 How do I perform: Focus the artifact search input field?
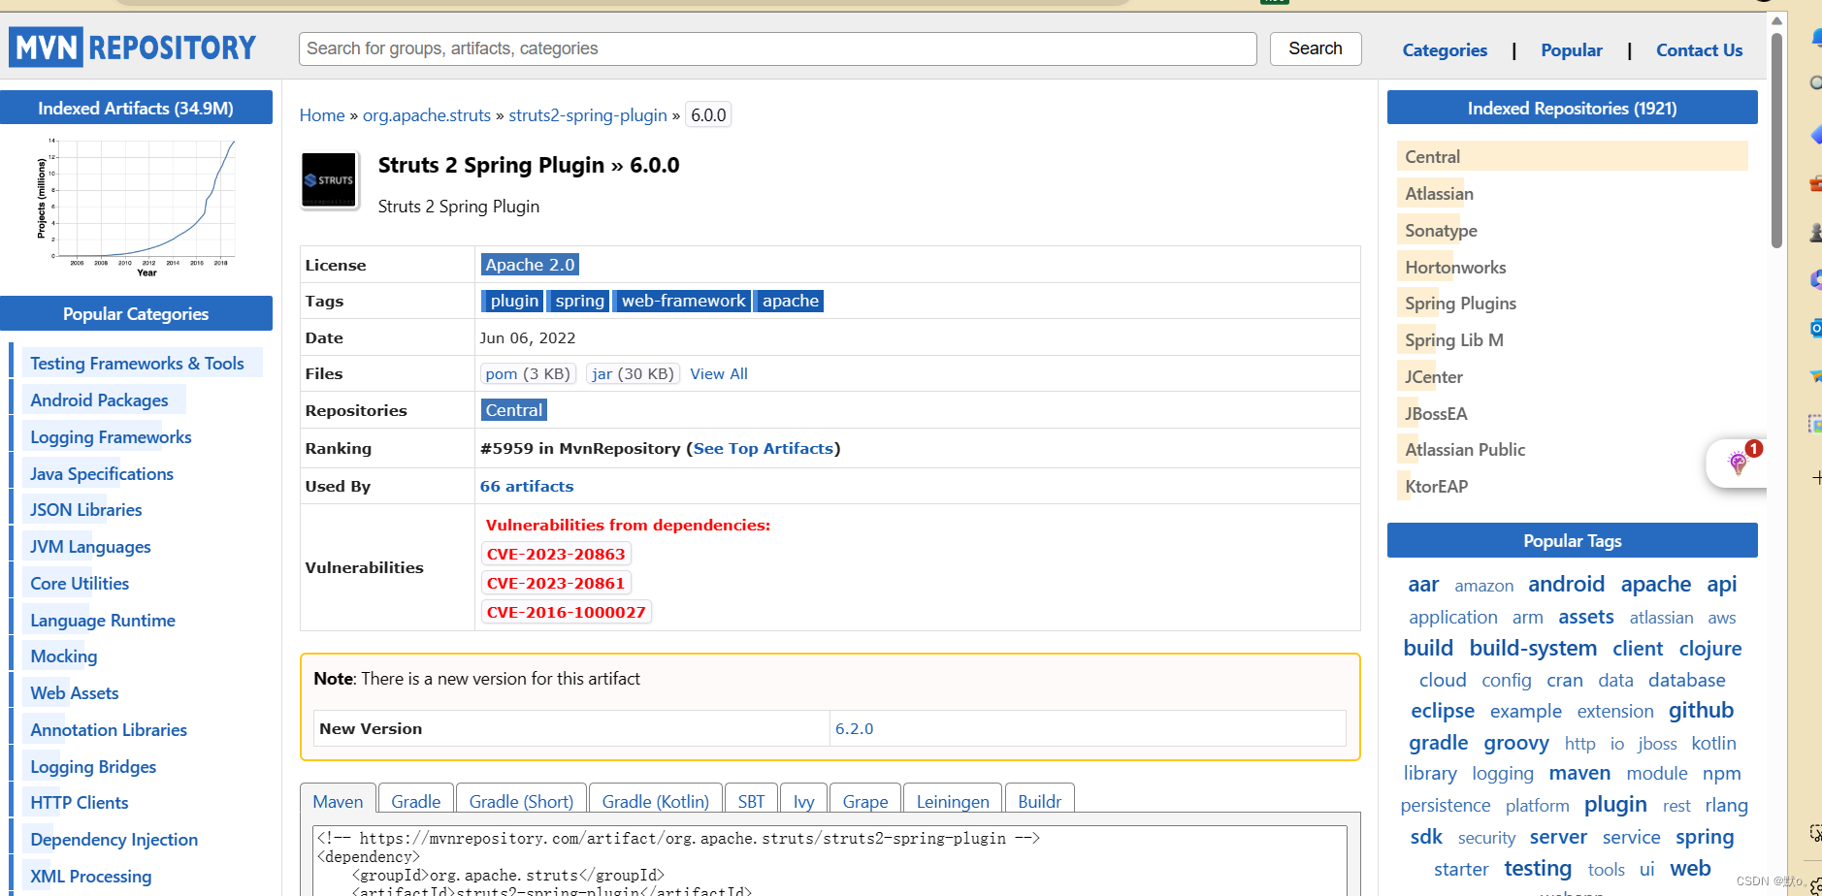(x=777, y=48)
